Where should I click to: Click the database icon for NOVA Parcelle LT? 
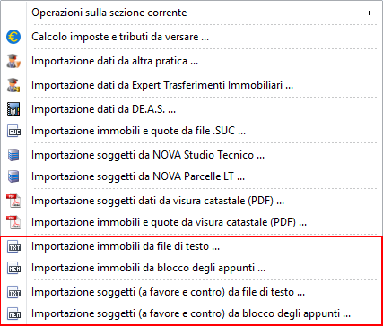(13, 176)
